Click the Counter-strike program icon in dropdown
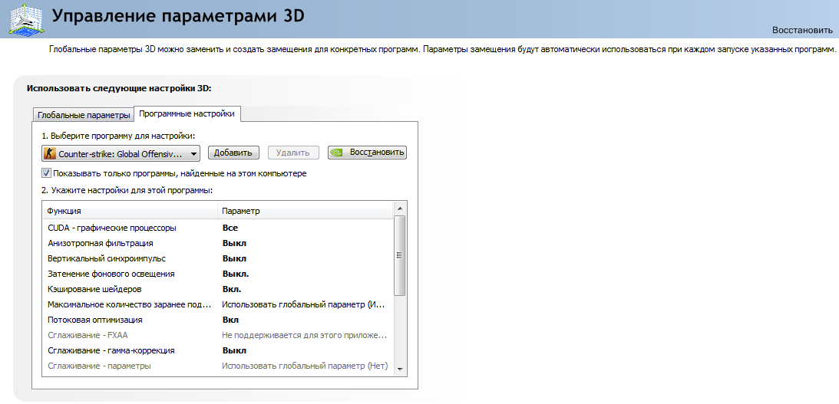839x404 pixels. point(51,153)
